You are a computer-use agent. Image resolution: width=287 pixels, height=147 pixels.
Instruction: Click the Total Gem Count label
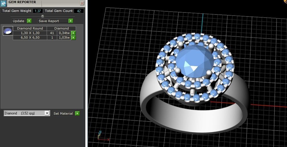(x=59, y=11)
